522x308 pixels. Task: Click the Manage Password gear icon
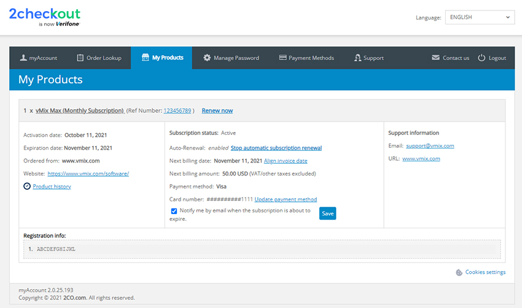point(207,58)
